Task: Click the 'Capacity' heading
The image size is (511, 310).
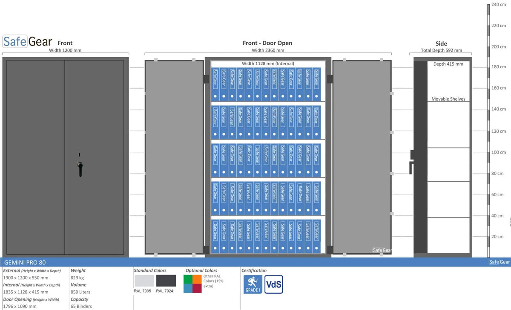Action: pyautogui.click(x=80, y=299)
